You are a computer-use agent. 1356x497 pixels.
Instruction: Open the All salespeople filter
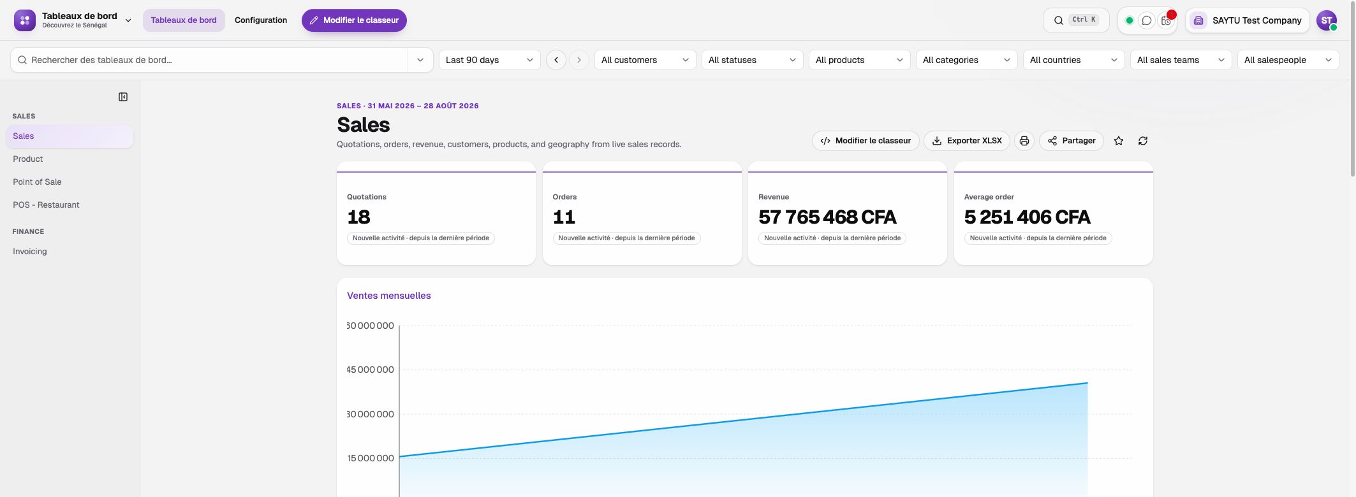[x=1288, y=60]
